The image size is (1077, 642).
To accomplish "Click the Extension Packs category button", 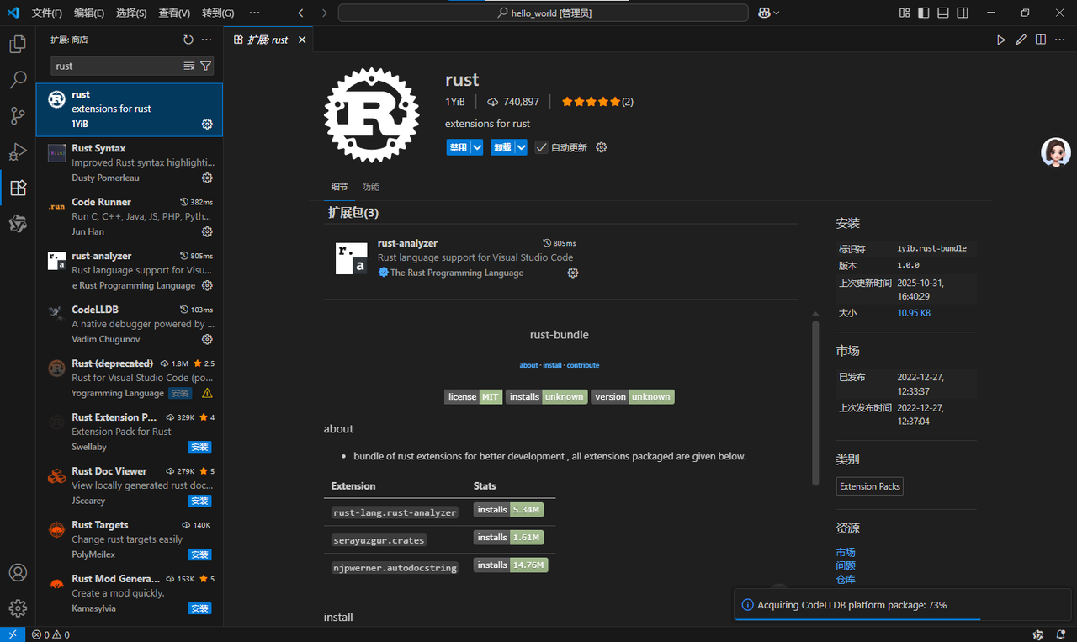I will tap(870, 486).
